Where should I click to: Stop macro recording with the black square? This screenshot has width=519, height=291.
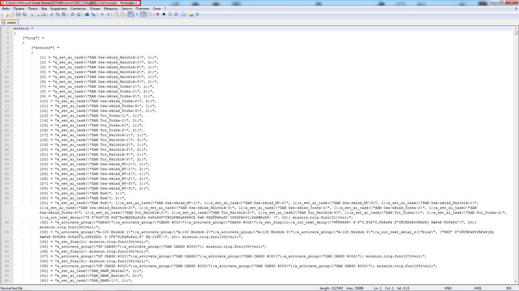pos(164,14)
